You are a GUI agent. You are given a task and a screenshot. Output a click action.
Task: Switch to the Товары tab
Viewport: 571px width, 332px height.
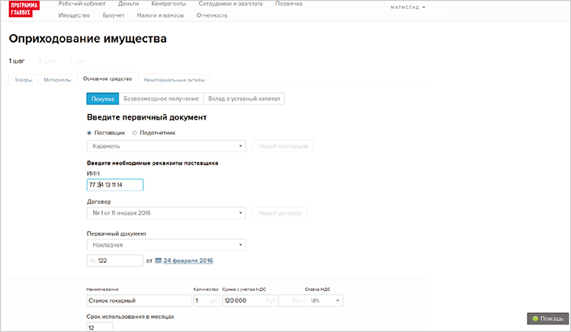click(24, 80)
